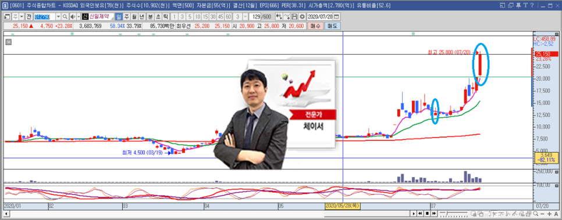Click the horizontal scrollbar left arrow

tap(6, 214)
